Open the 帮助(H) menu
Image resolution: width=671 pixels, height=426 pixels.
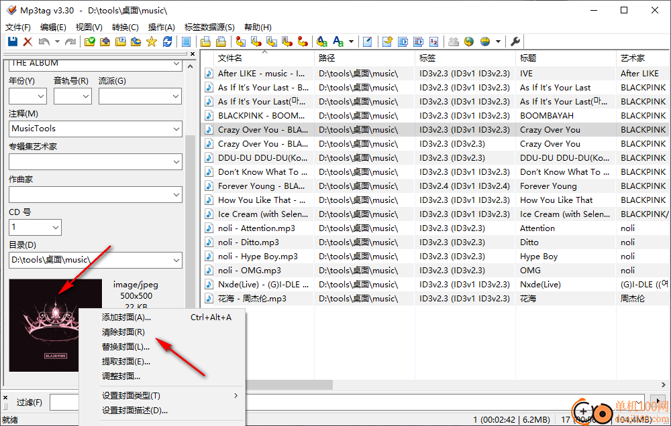click(x=258, y=27)
